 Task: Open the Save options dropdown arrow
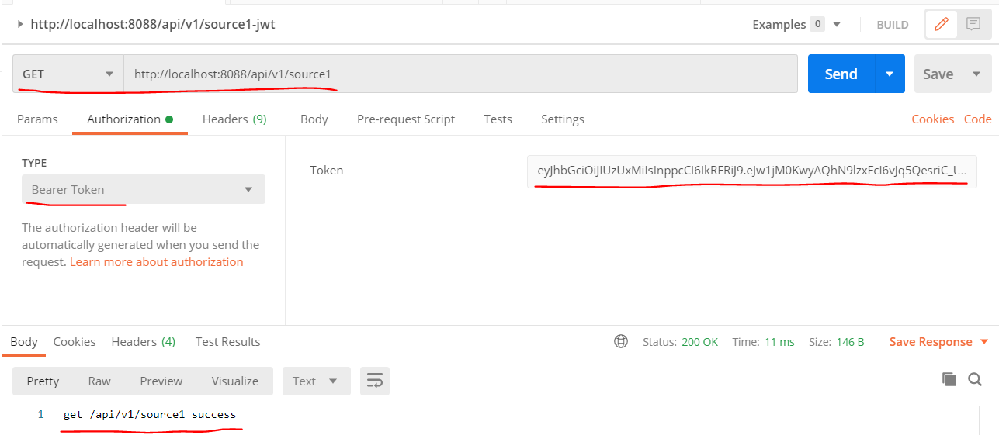pos(976,74)
